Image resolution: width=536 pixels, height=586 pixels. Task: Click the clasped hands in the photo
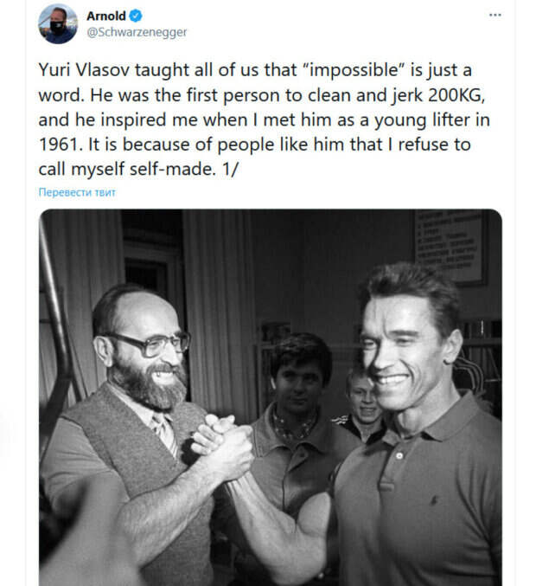coord(223,441)
